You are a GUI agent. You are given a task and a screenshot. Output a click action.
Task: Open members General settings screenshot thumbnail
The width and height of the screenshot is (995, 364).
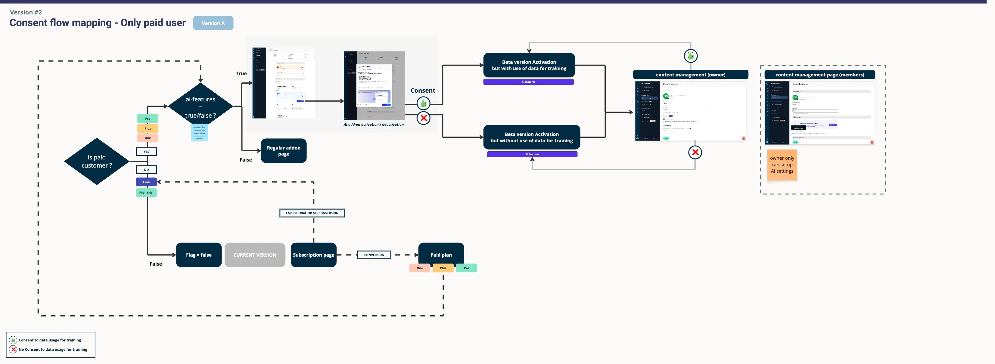pos(820,113)
